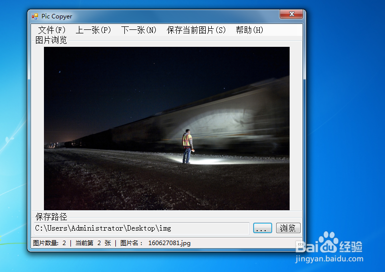Go to next picture via 下一张(N)
385x272 pixels.
tap(139, 30)
